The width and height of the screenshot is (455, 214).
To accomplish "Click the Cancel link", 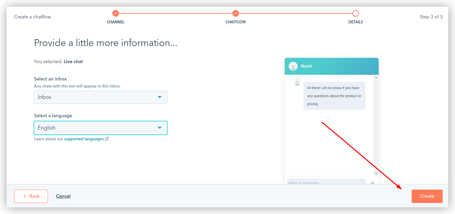I will coord(63,196).
